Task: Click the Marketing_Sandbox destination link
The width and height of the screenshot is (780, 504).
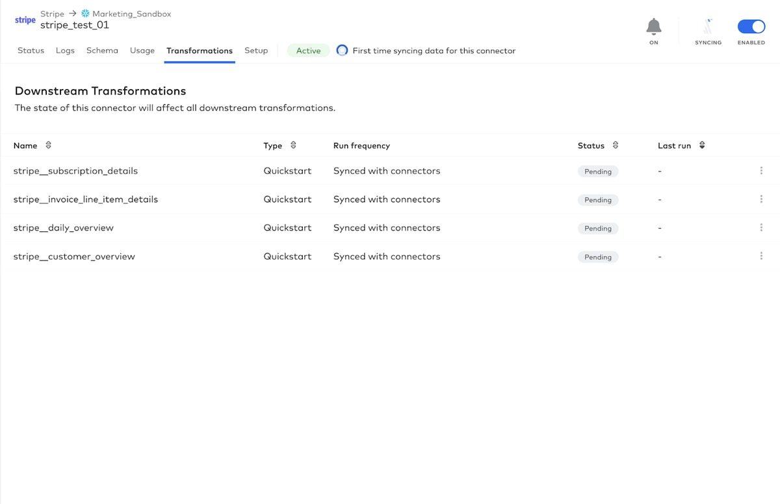Action: [132, 14]
